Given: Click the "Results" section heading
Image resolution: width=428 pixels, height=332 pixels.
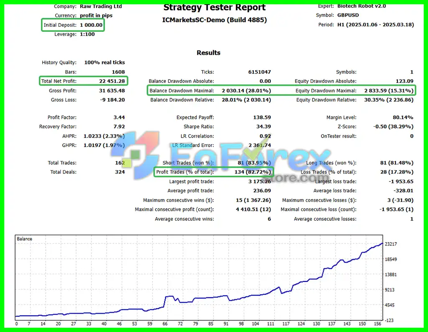Looking at the screenshot, I should pyautogui.click(x=209, y=53).
